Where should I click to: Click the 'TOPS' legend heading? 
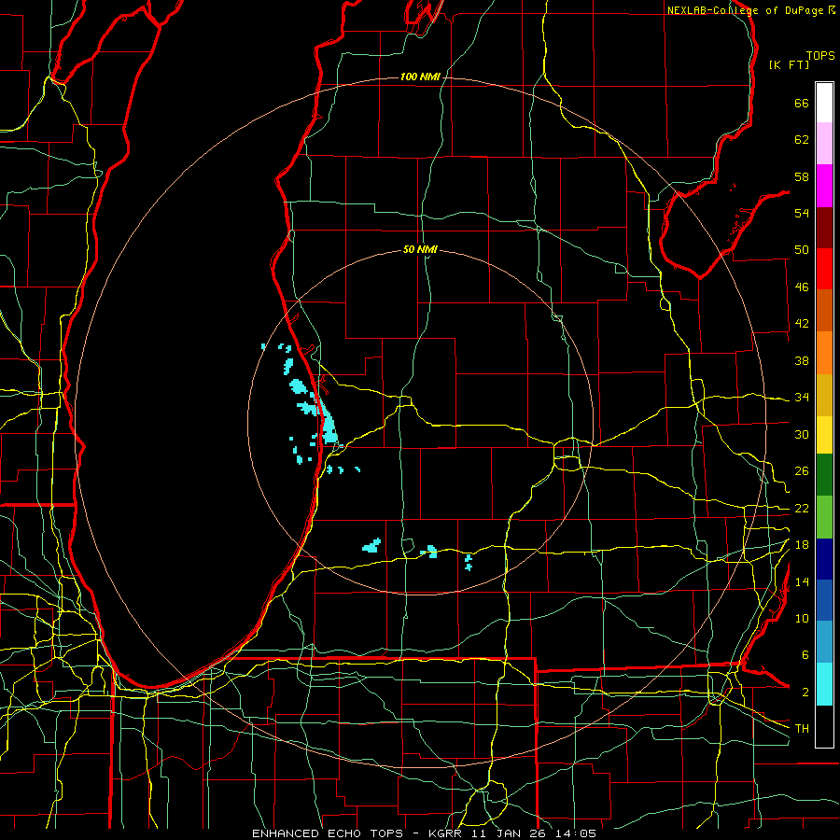[820, 55]
